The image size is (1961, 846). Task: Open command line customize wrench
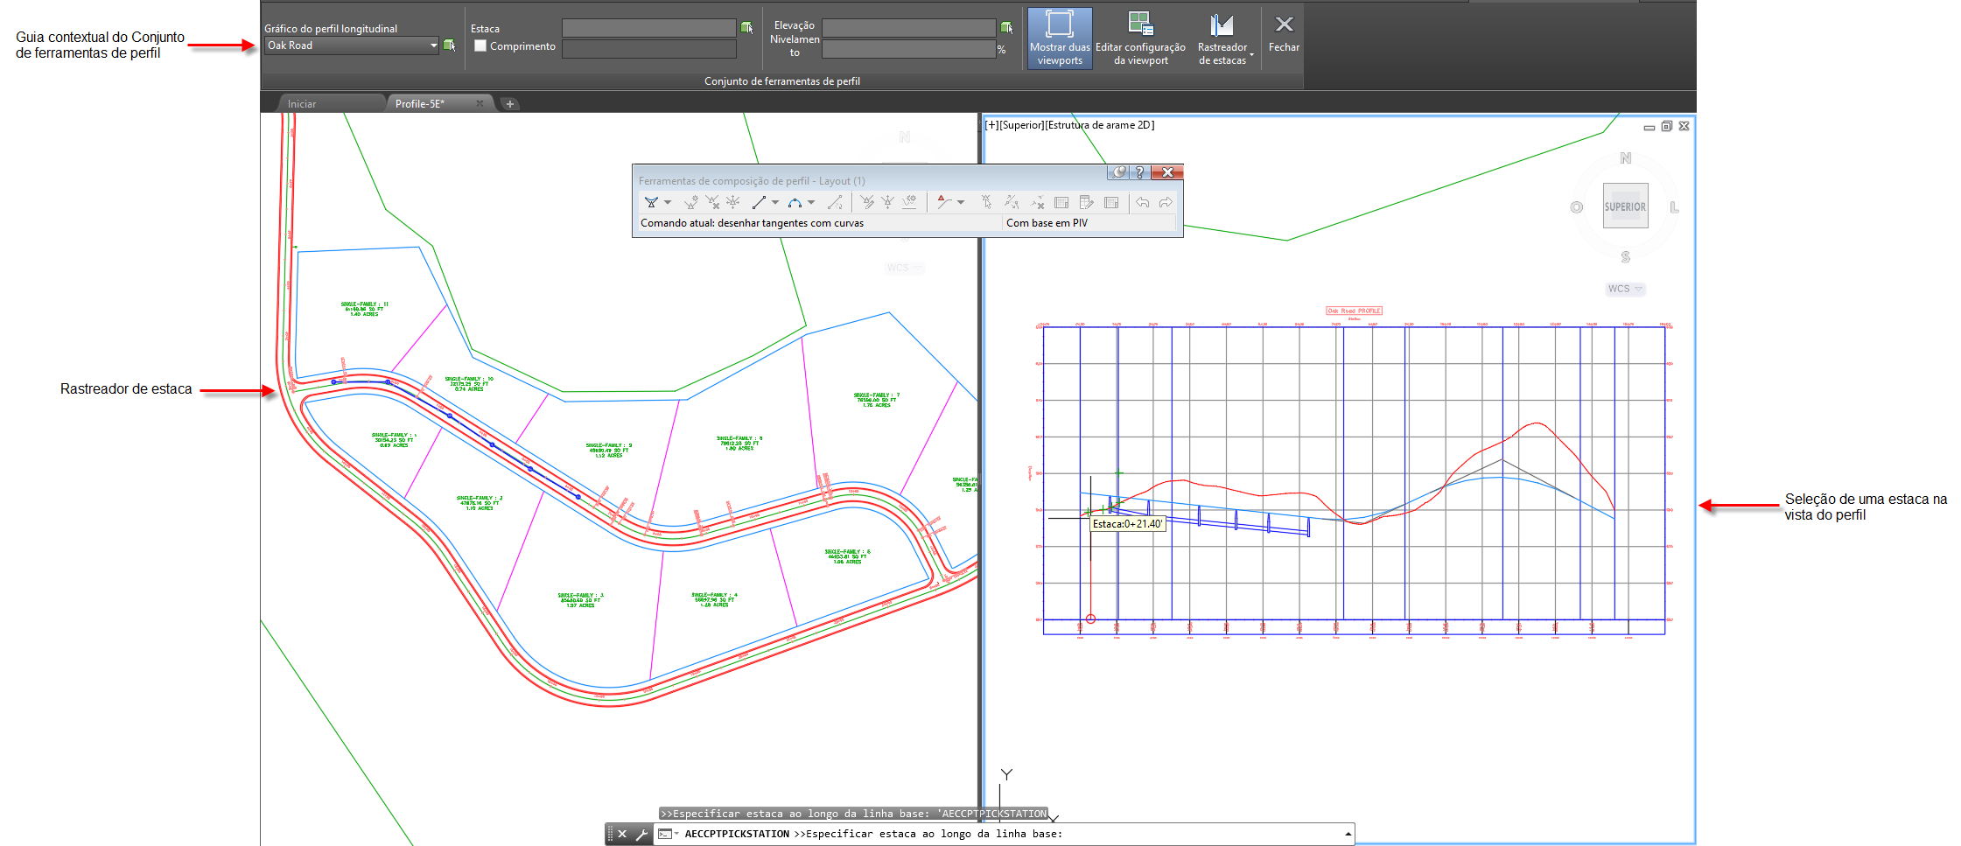click(641, 834)
